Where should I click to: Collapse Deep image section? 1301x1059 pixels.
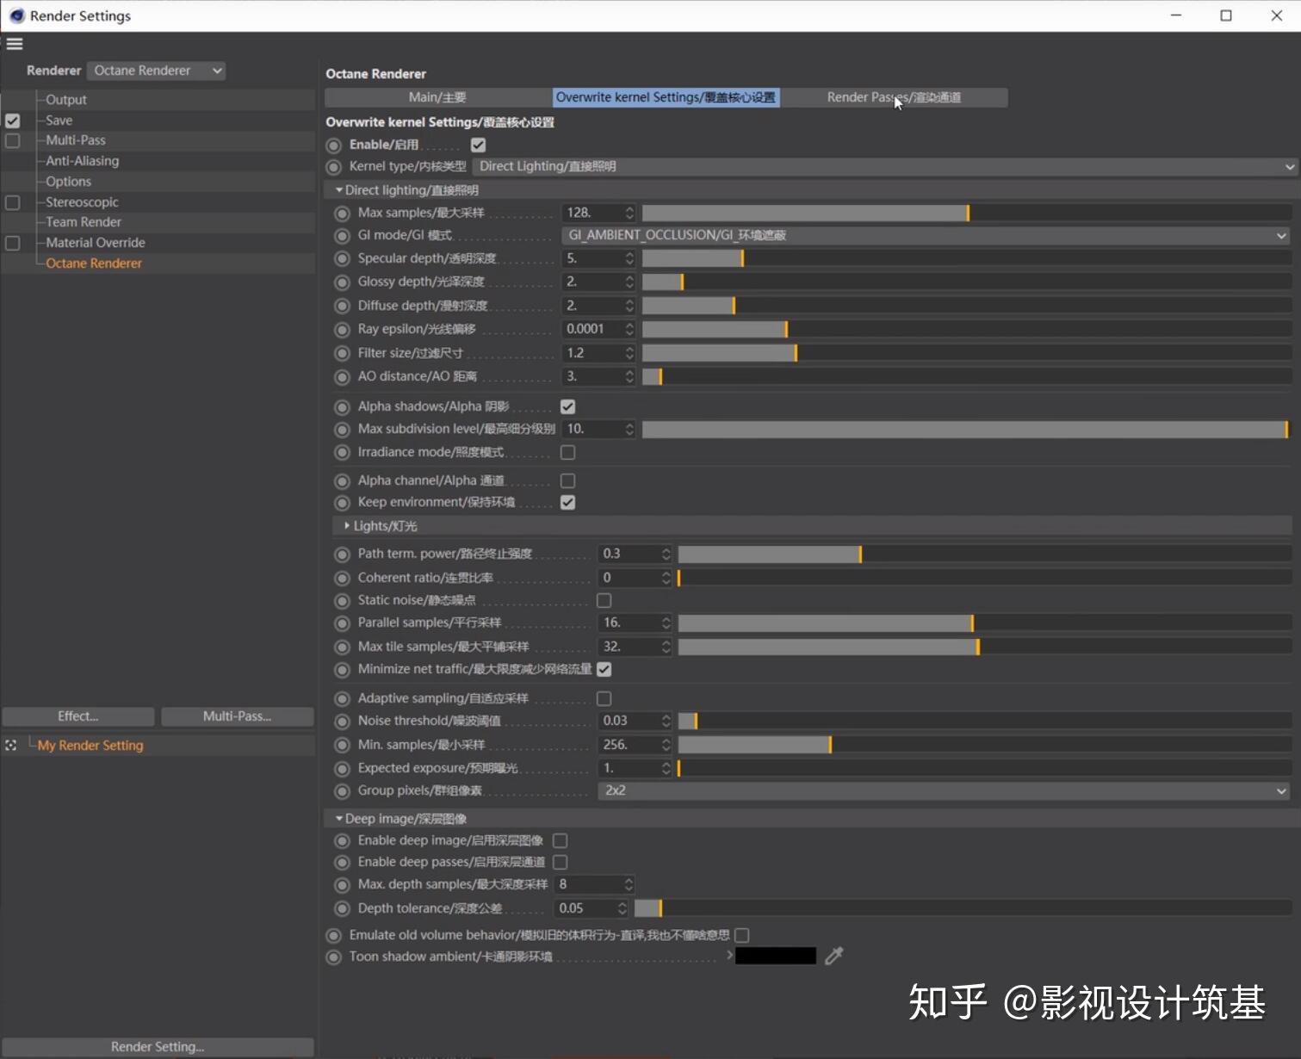coord(339,819)
